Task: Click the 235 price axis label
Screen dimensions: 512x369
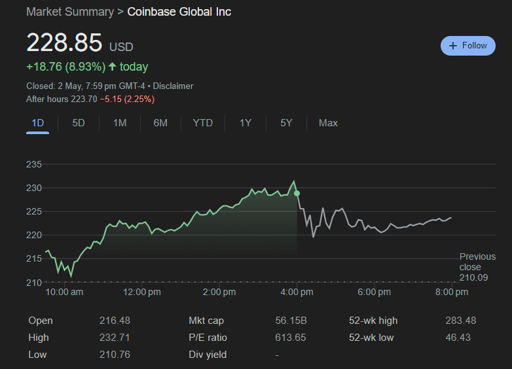Action: click(34, 164)
